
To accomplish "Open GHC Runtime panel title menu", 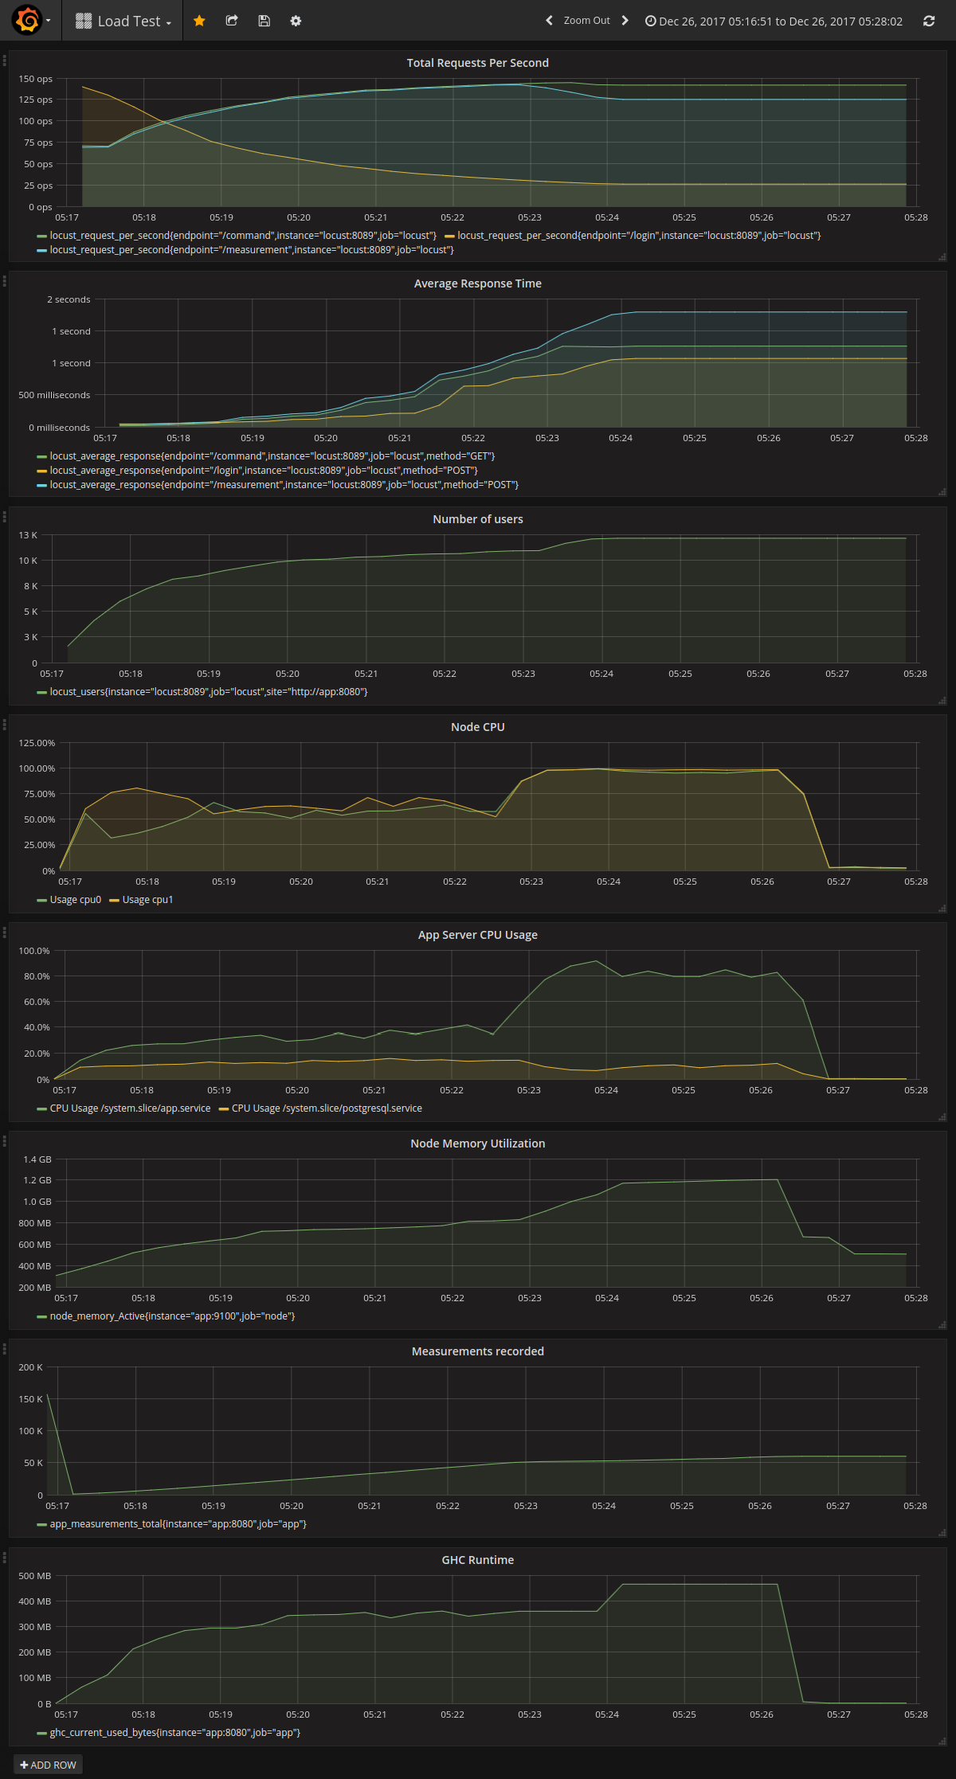I will click(x=478, y=1560).
